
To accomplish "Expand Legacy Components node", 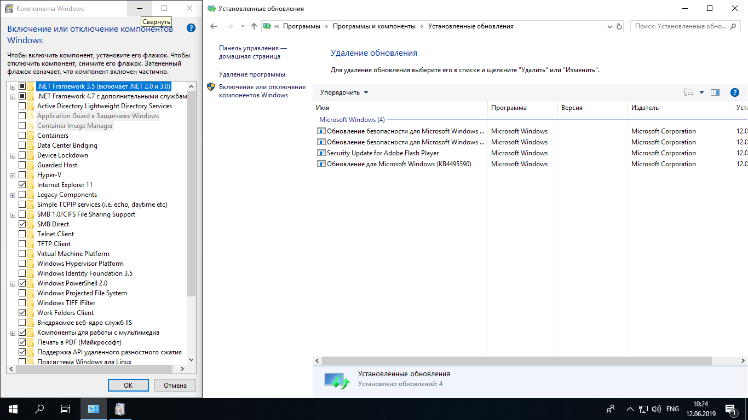I will click(x=13, y=195).
